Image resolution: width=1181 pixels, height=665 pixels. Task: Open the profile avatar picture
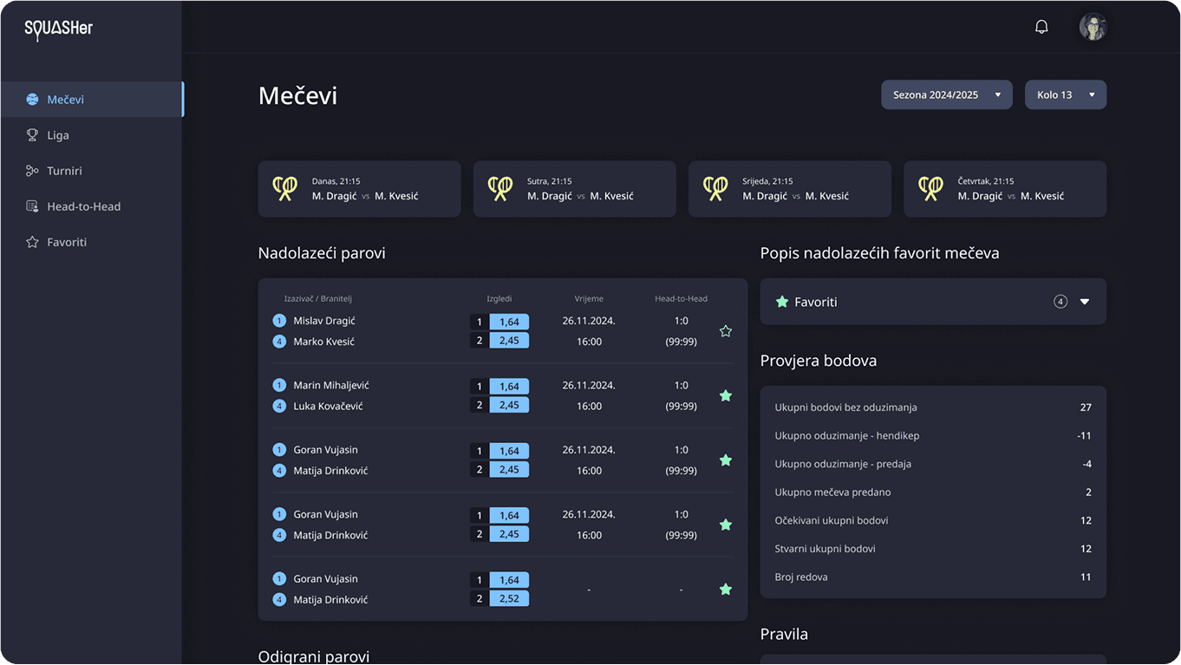coord(1093,26)
